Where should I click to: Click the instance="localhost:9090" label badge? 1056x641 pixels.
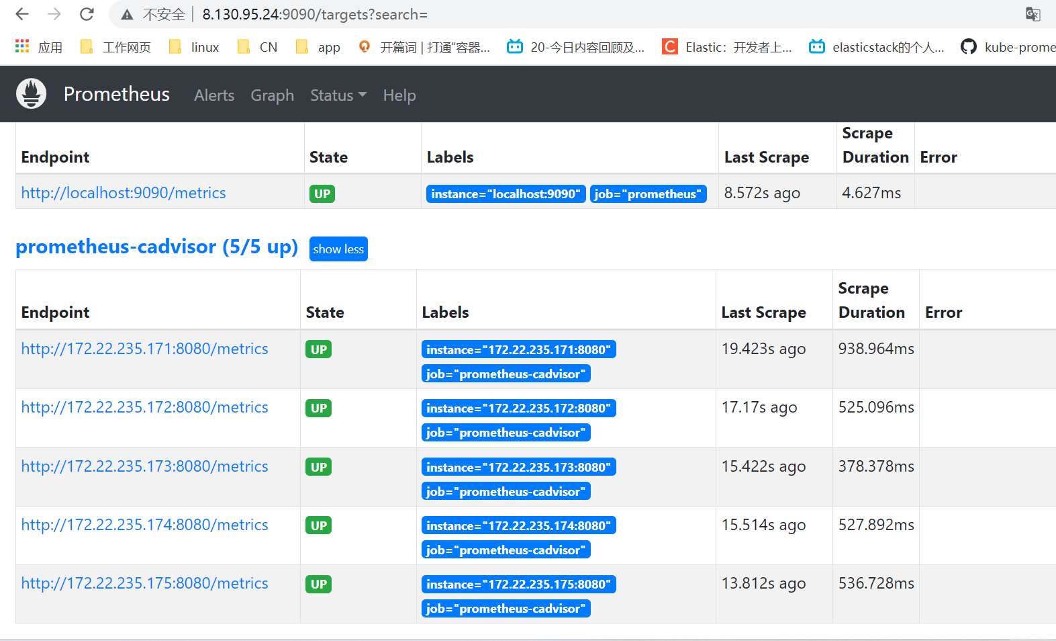click(506, 194)
